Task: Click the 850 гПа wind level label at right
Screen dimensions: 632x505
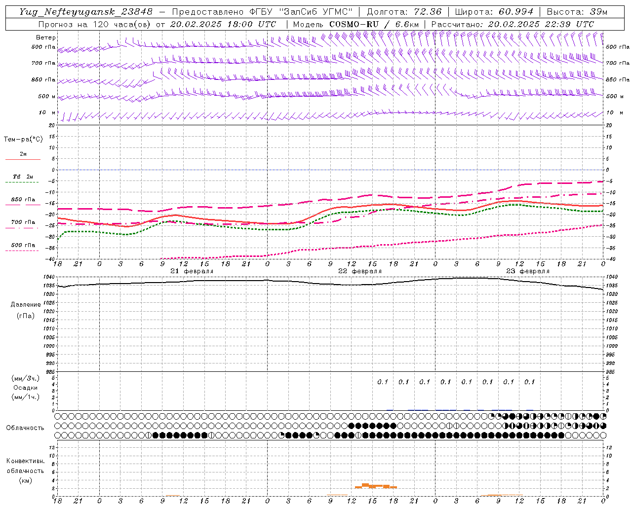Action: click(618, 79)
